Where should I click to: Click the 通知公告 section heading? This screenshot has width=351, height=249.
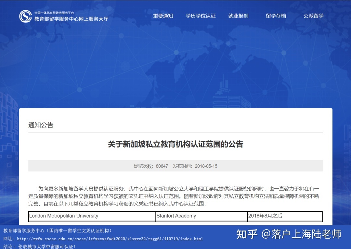41,125
